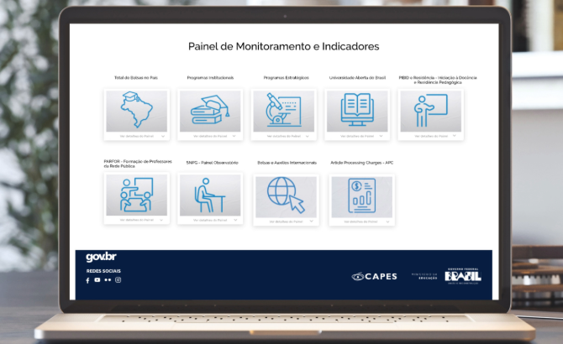Screen dimensions: 563x344
Task: Open the Universidade Aberta do Brasil book icon
Action: coord(357,110)
